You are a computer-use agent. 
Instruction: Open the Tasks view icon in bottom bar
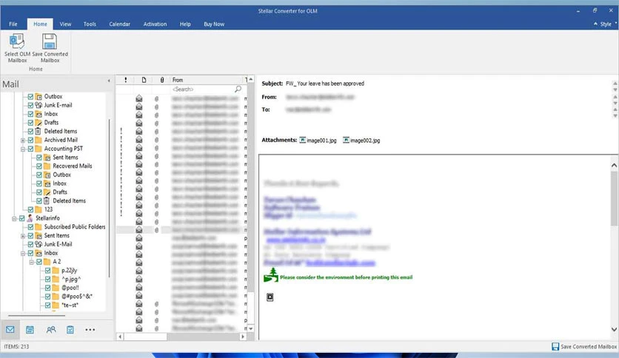click(x=70, y=330)
